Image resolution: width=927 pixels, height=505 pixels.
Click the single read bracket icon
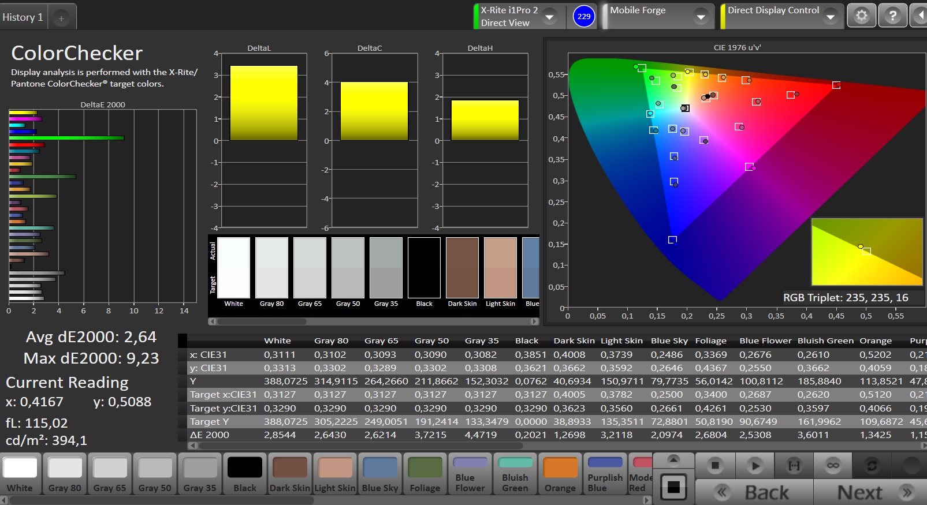pyautogui.click(x=794, y=466)
